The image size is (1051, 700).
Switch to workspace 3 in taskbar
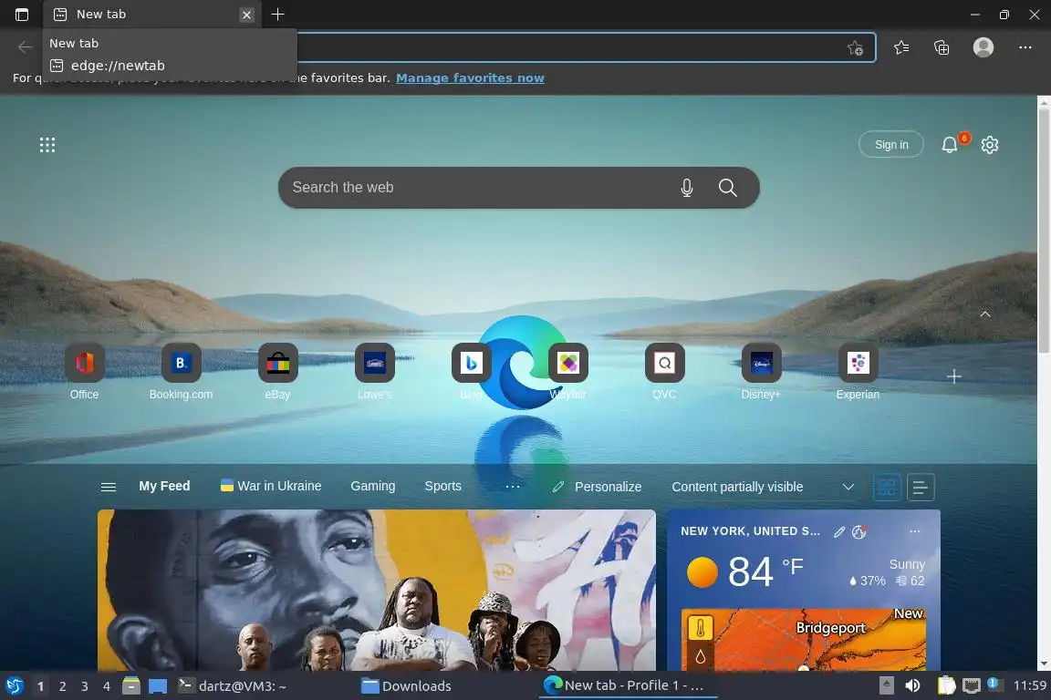click(85, 686)
